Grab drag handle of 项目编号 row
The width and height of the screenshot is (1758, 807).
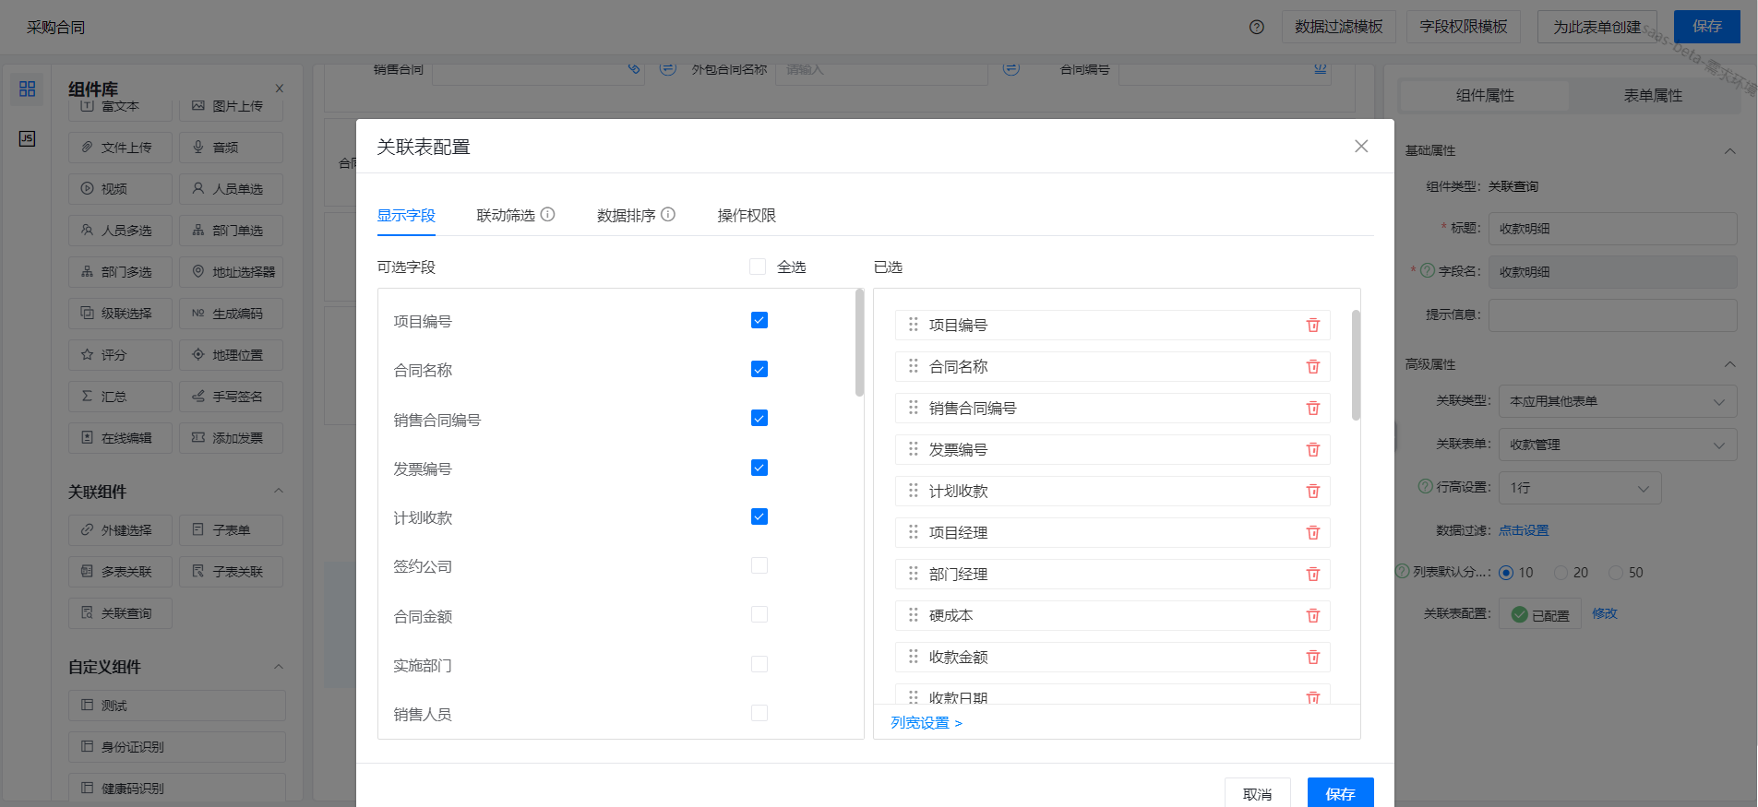pyautogui.click(x=913, y=325)
